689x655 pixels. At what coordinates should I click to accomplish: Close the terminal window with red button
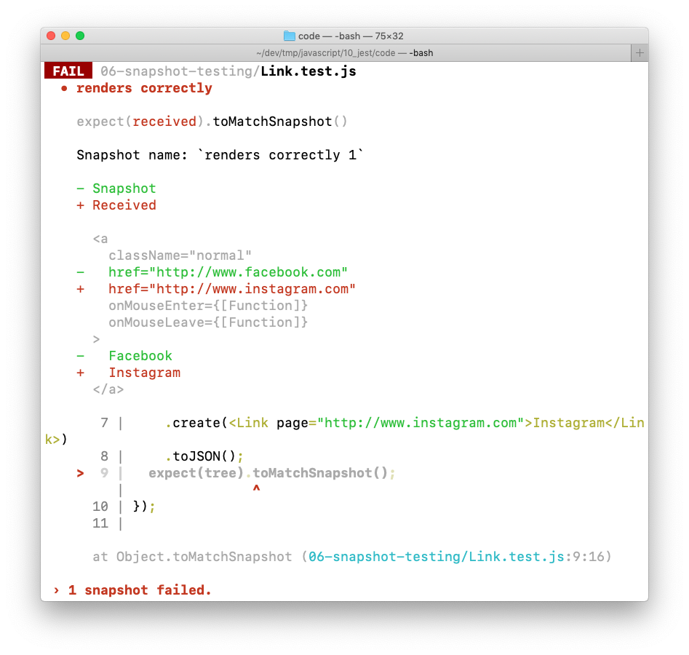(51, 36)
